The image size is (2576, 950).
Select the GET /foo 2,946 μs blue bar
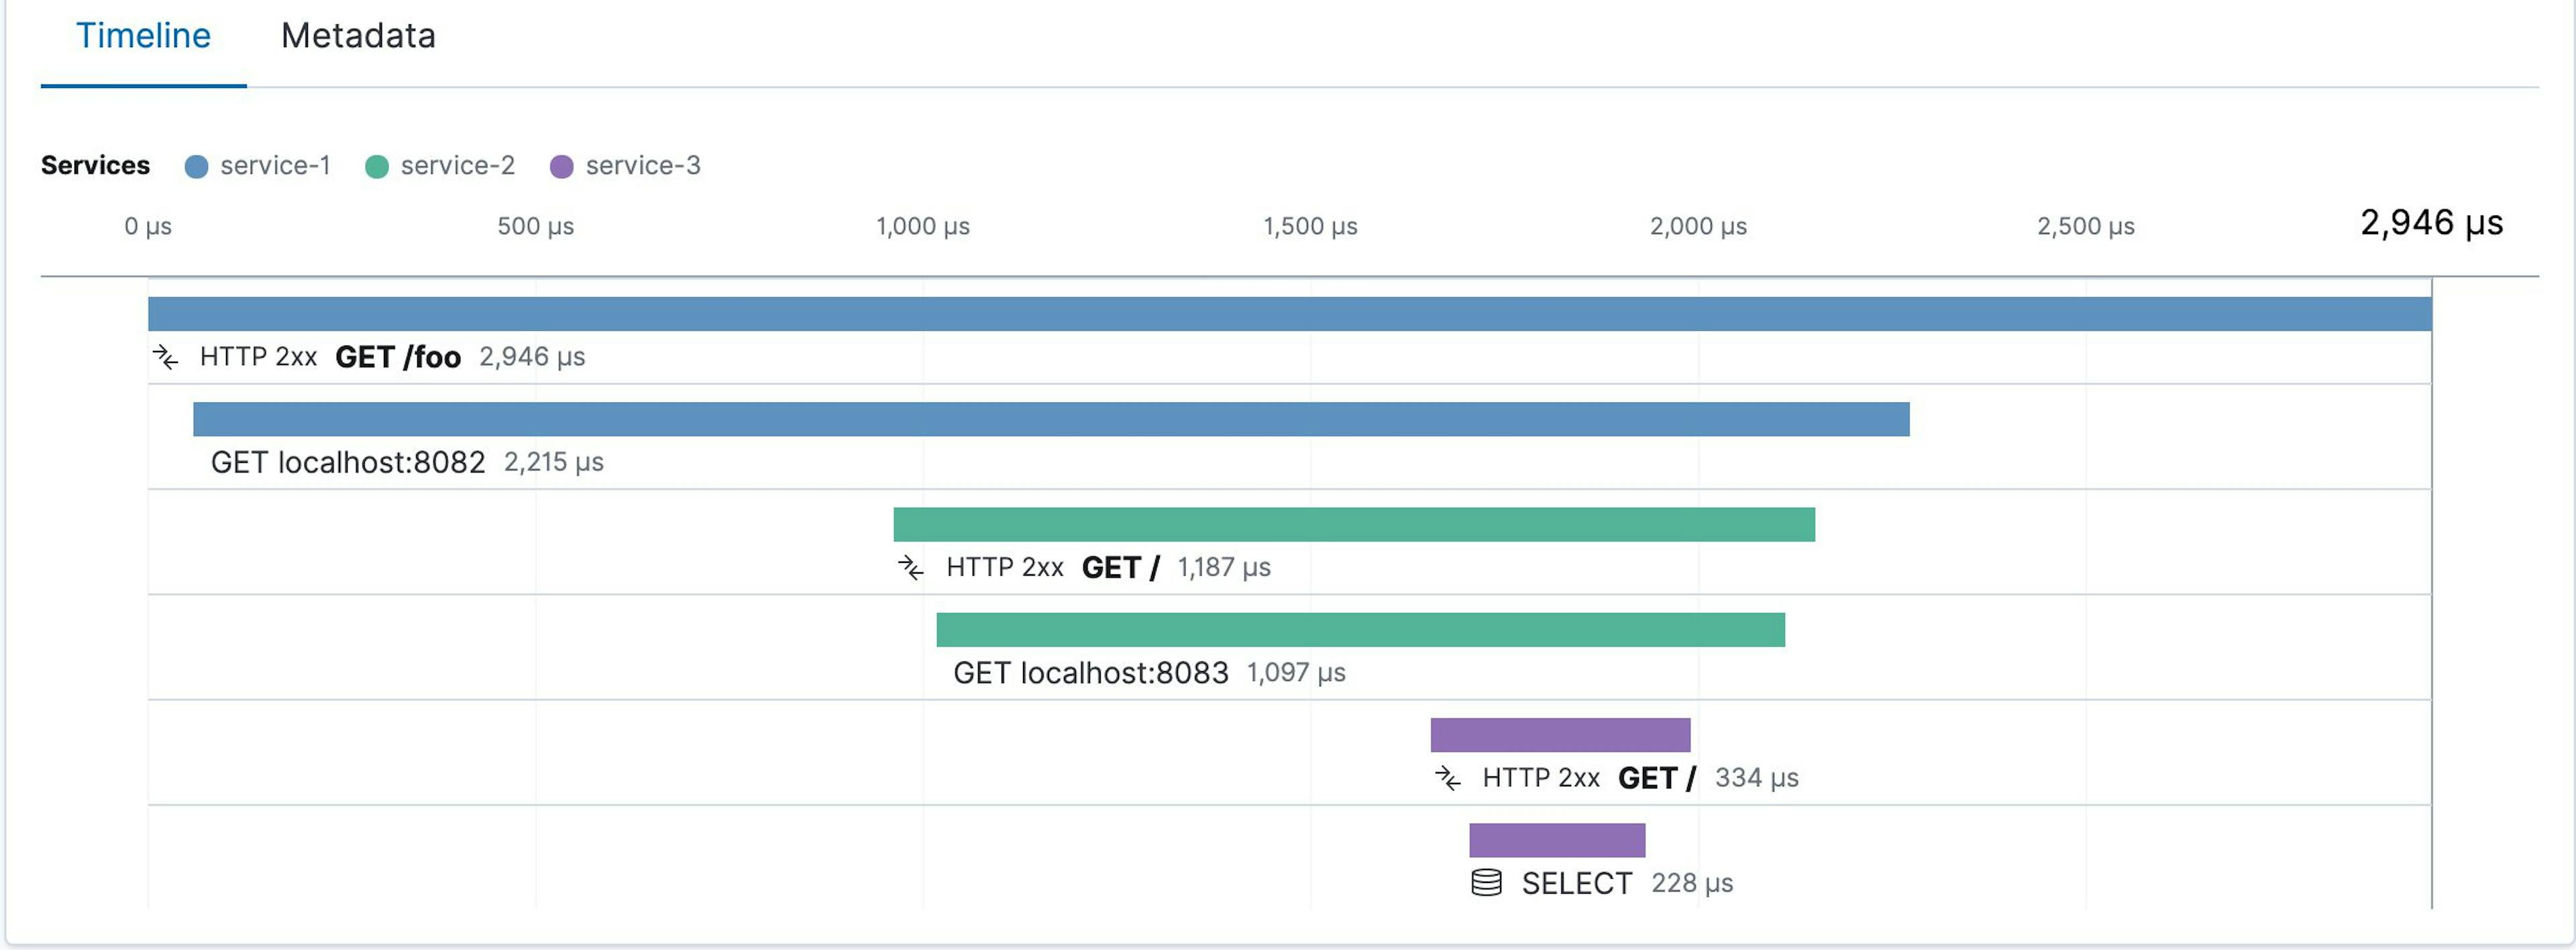pyautogui.click(x=1289, y=314)
